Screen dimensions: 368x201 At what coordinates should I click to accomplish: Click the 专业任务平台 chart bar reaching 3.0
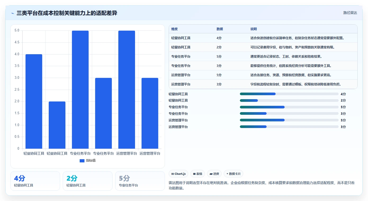[x=104, y=113]
